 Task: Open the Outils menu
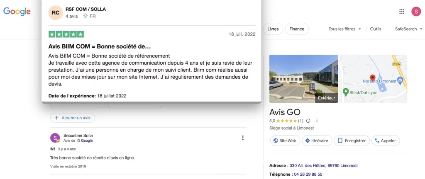click(x=375, y=29)
